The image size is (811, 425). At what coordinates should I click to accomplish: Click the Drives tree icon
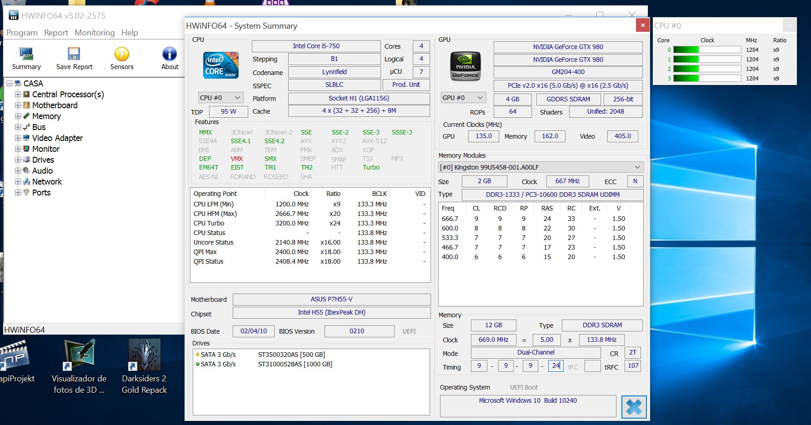[x=26, y=160]
